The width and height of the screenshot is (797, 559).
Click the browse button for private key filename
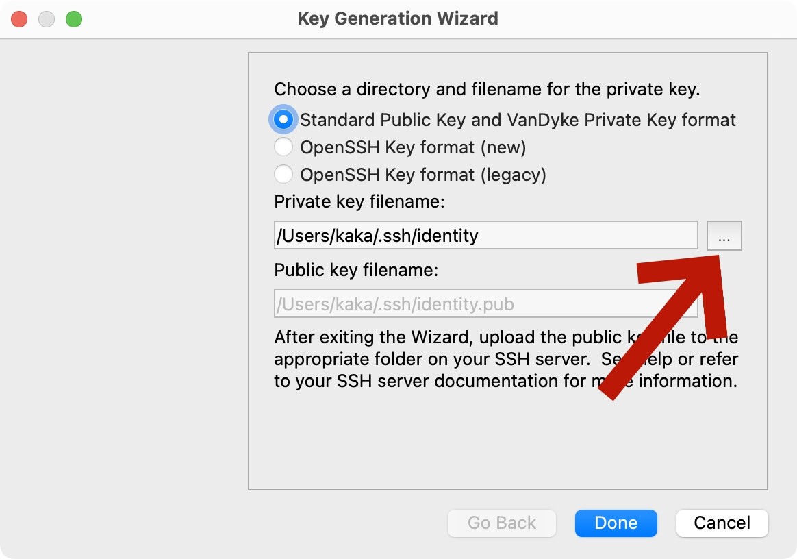(724, 236)
